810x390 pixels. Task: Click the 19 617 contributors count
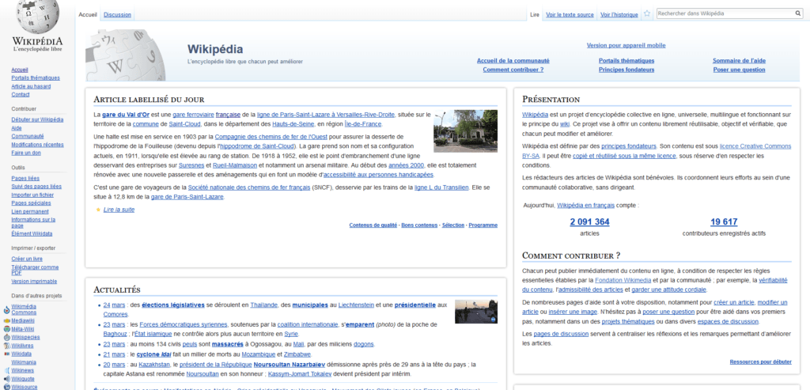coord(724,222)
